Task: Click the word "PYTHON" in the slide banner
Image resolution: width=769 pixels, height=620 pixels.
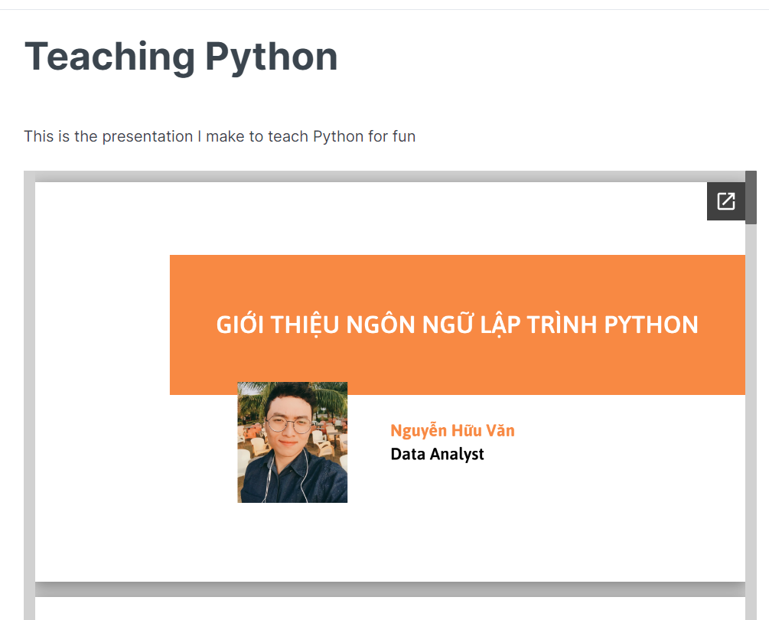Action: [x=651, y=325]
